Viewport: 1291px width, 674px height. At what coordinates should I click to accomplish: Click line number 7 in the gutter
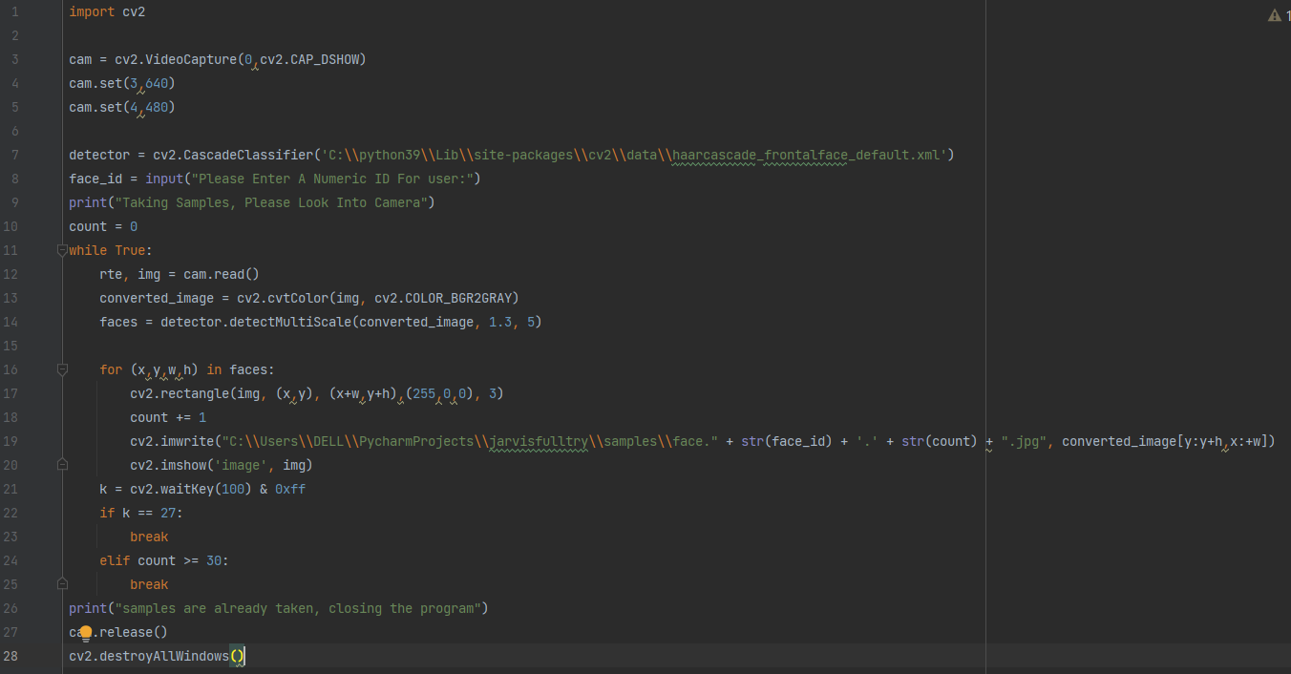15,155
